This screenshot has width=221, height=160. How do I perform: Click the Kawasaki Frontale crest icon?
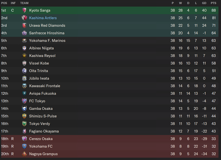click(x=24, y=86)
